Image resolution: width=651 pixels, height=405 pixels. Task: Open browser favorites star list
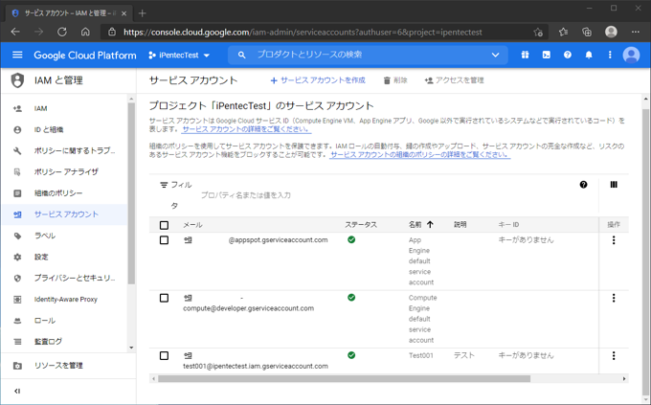pyautogui.click(x=563, y=32)
